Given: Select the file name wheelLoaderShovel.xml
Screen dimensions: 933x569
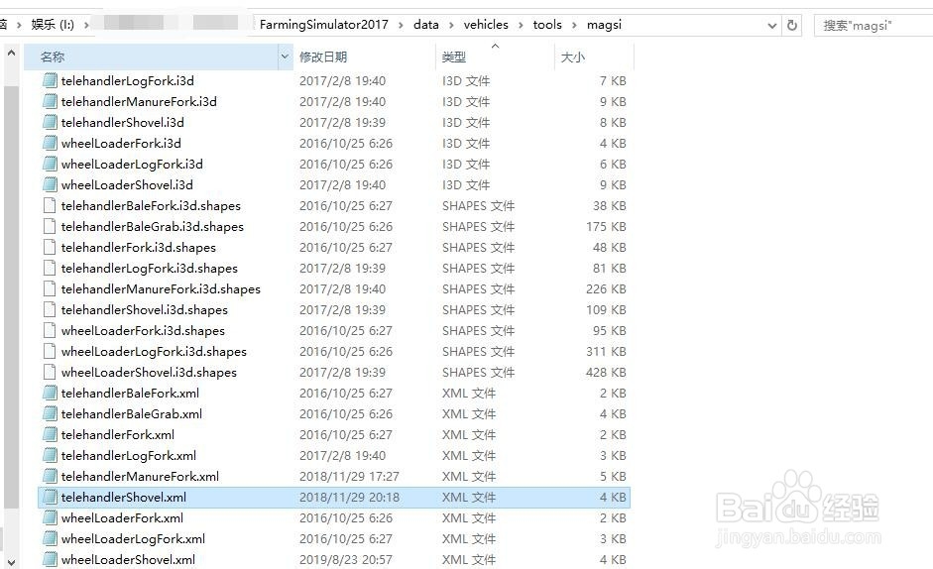Looking at the screenshot, I should pyautogui.click(x=128, y=559).
